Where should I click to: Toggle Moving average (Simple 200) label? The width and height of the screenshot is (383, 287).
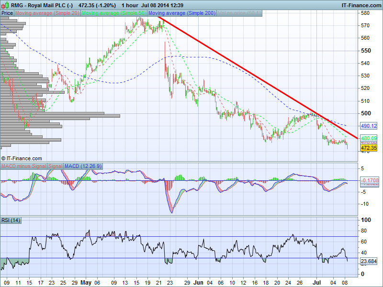click(182, 13)
